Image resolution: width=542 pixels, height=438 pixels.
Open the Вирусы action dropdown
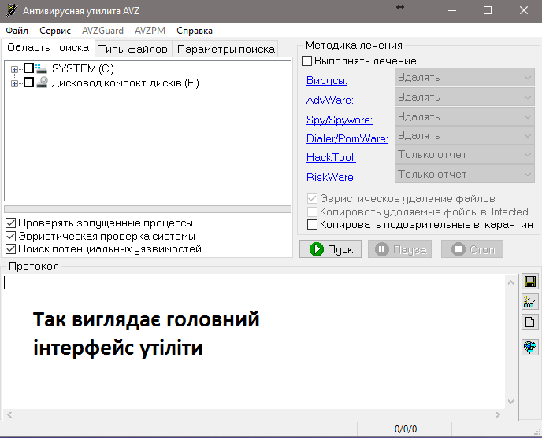click(x=464, y=78)
